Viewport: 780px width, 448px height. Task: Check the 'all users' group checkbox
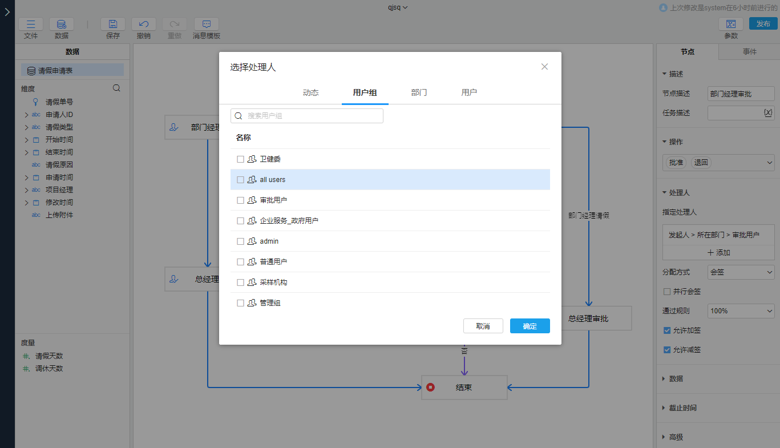[x=240, y=180]
